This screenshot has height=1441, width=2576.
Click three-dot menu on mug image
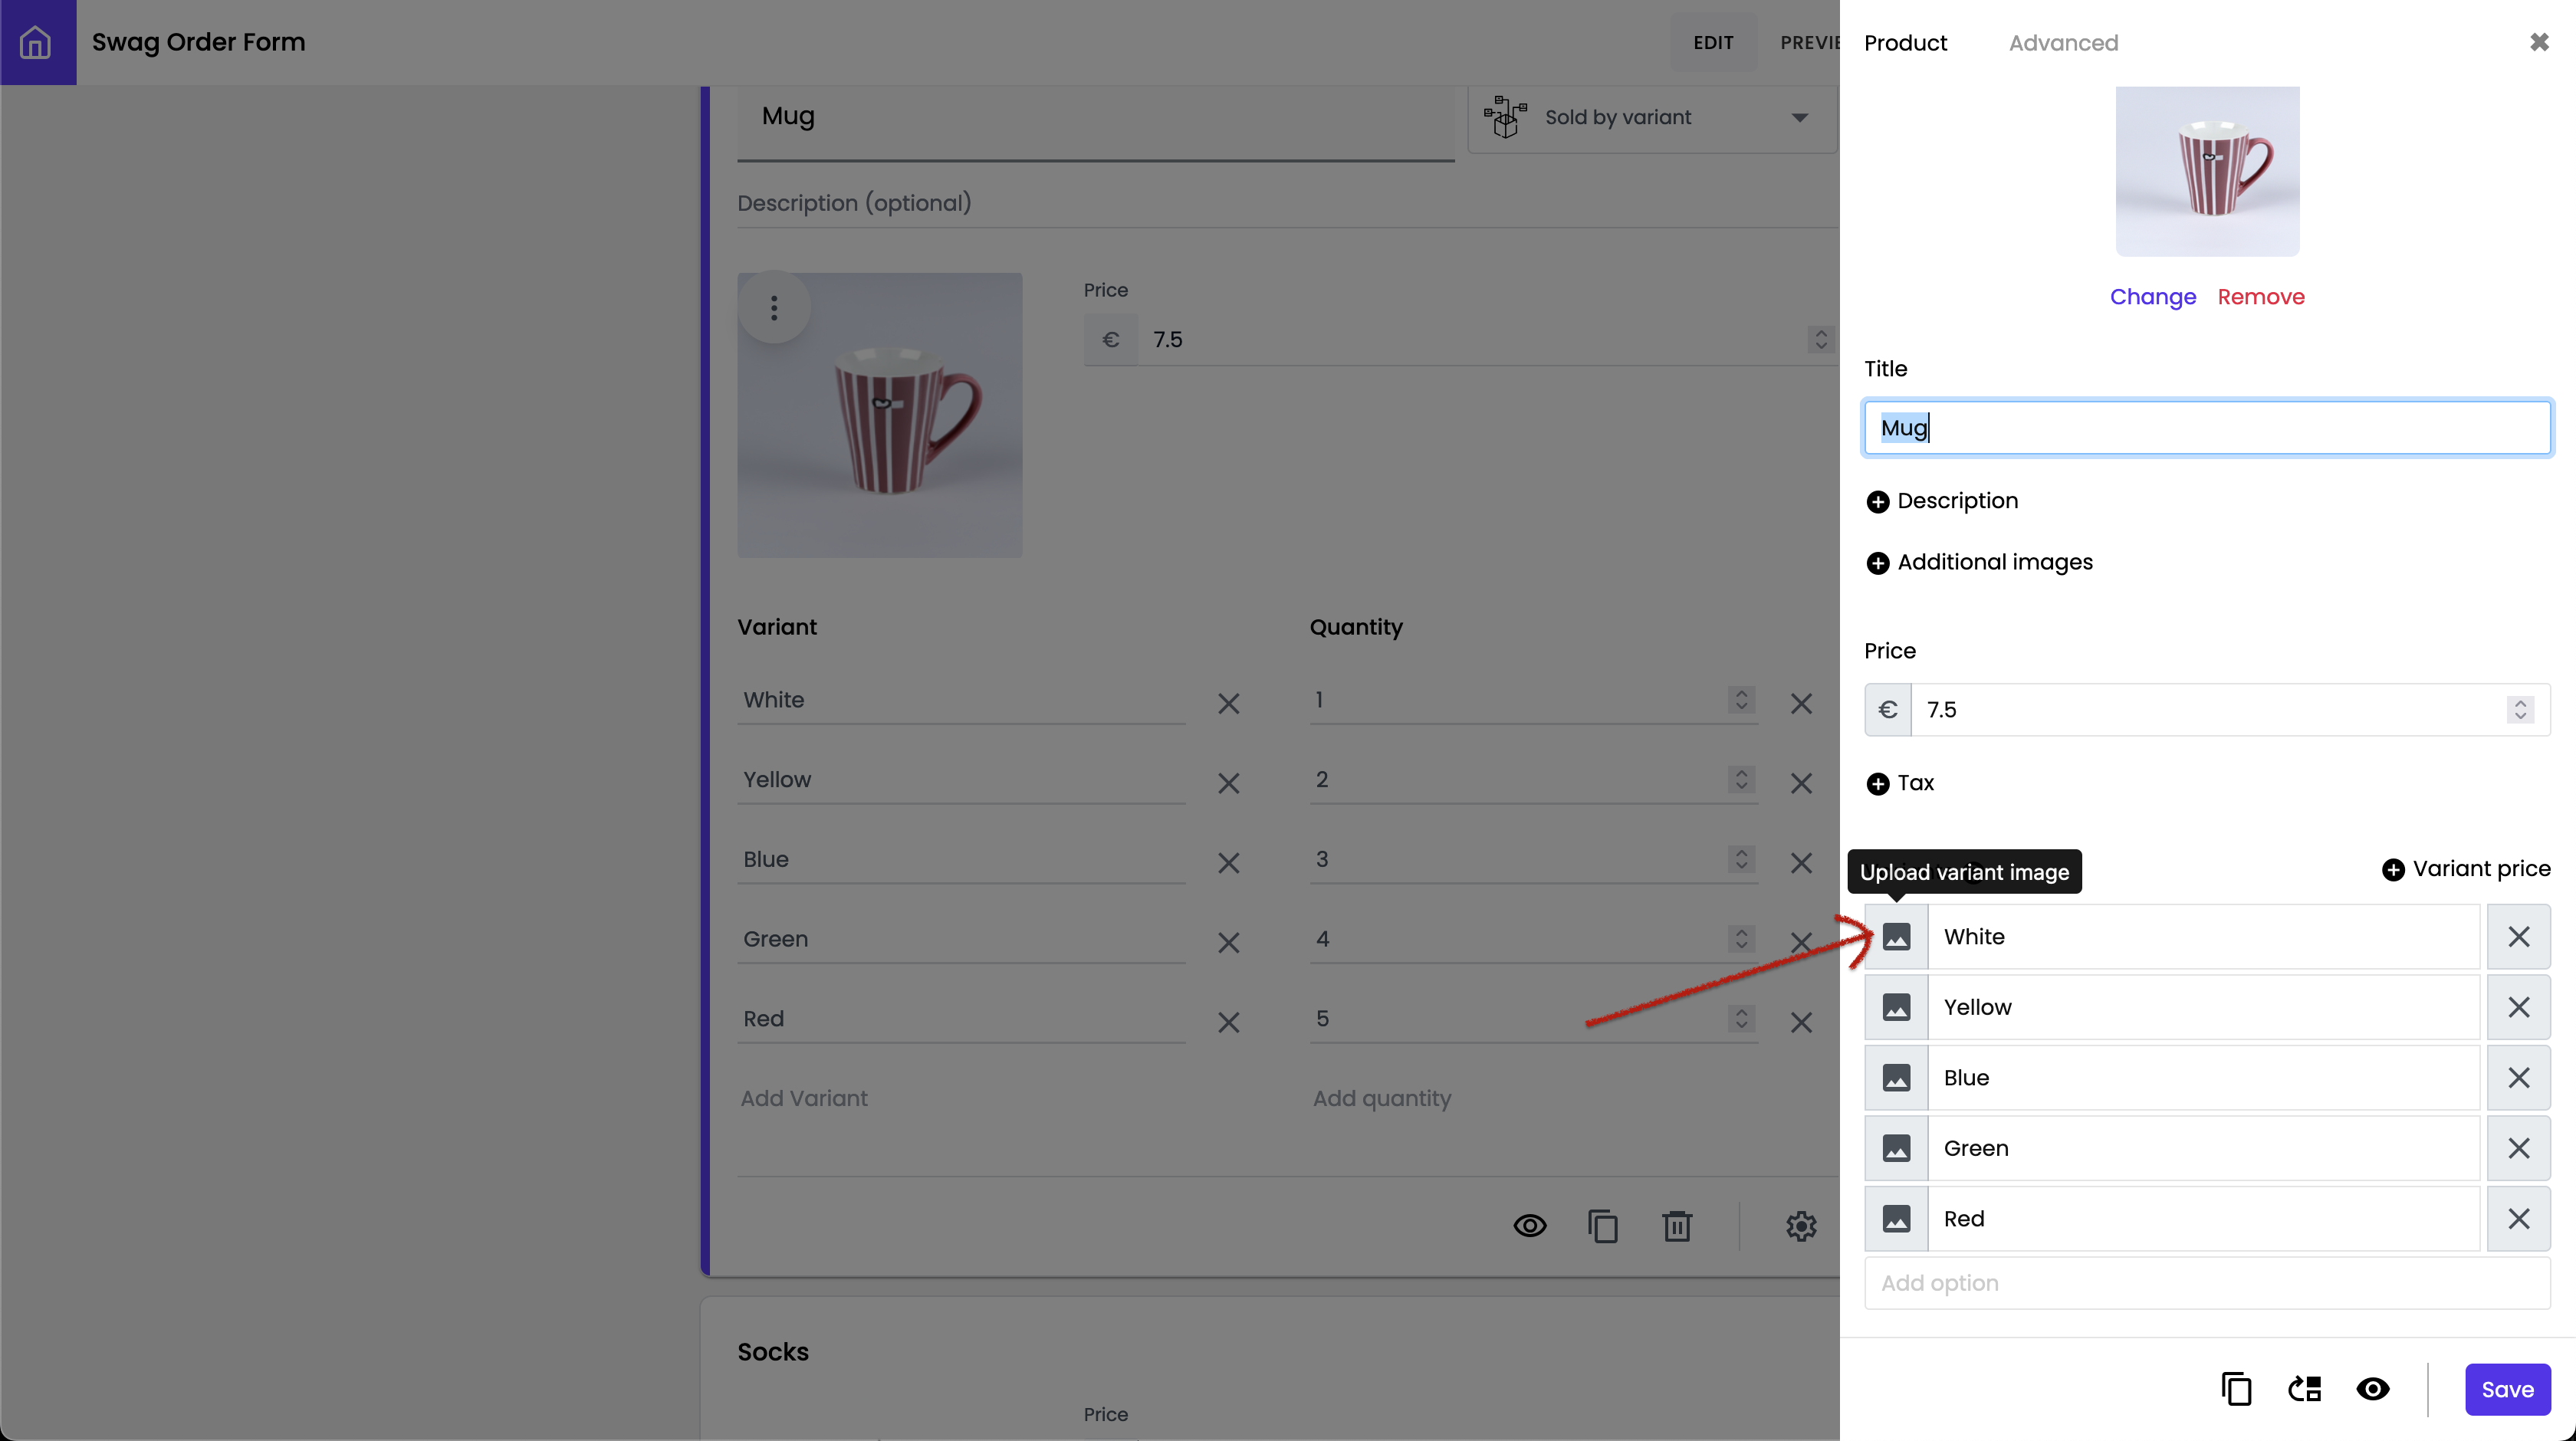tap(774, 308)
